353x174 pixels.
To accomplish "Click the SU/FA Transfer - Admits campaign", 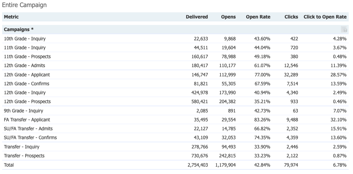I will (28, 129).
